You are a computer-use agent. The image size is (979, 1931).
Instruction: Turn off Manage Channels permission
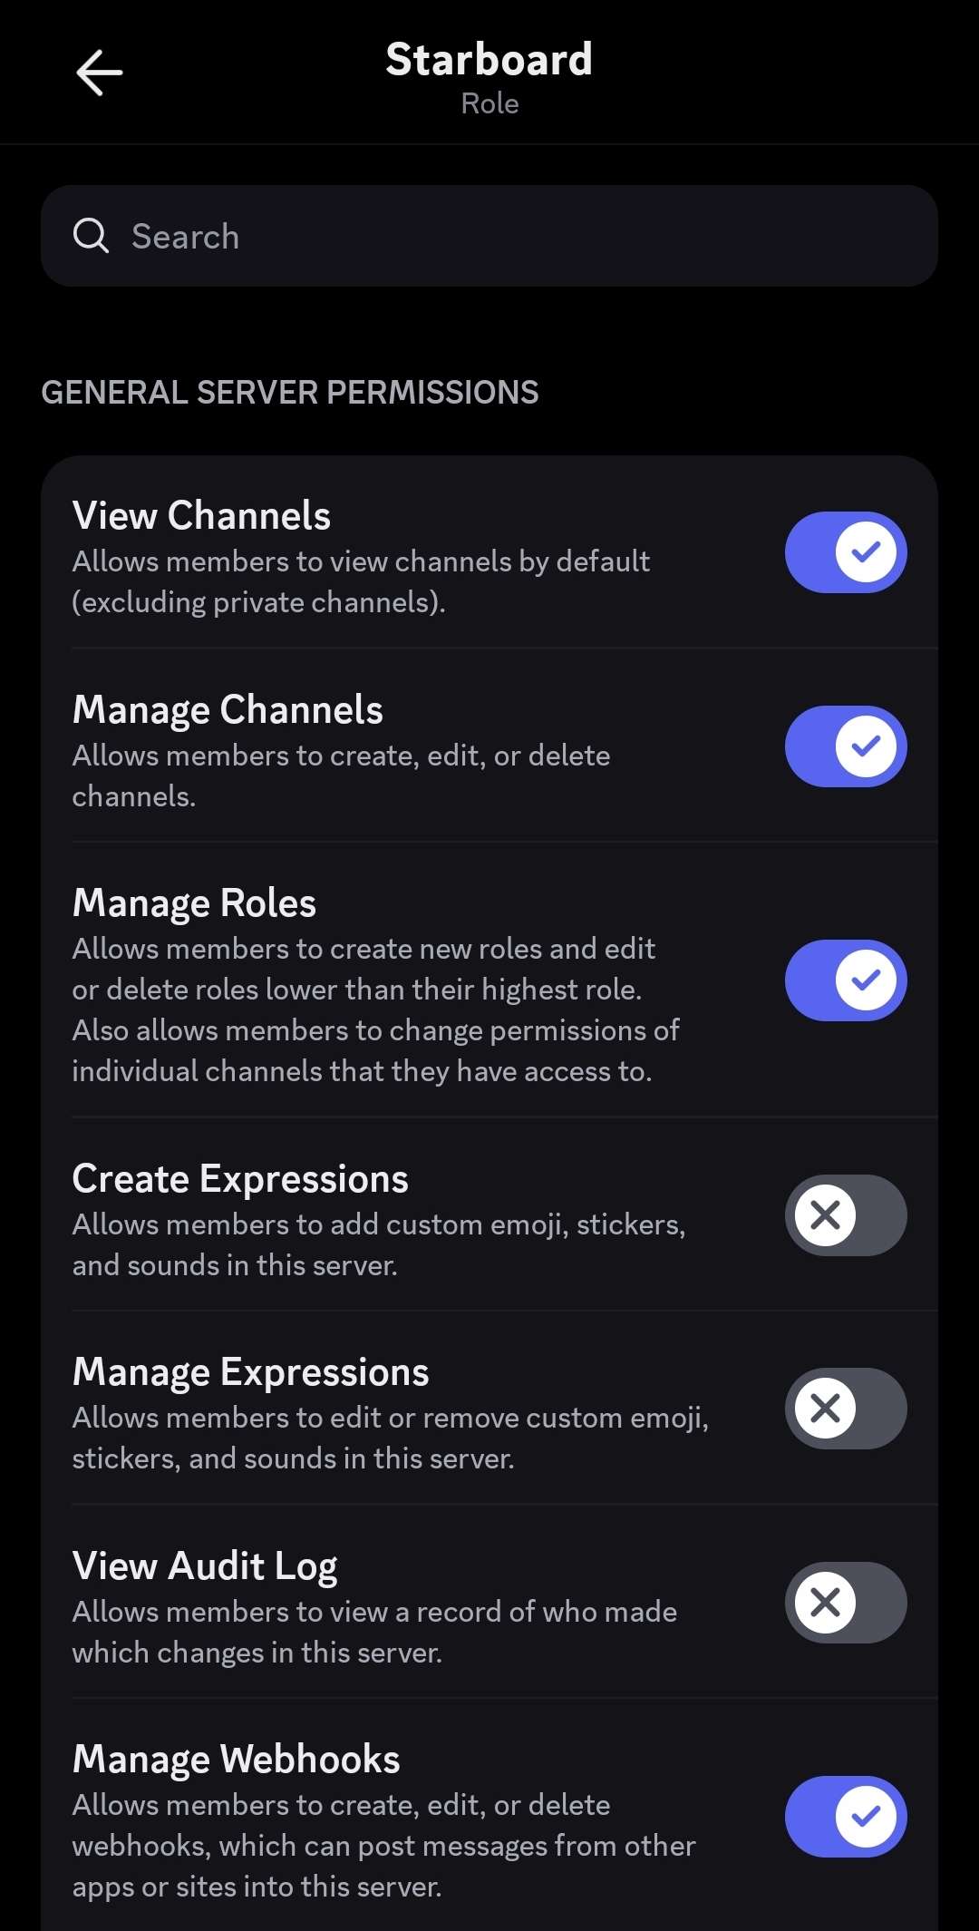click(x=845, y=746)
